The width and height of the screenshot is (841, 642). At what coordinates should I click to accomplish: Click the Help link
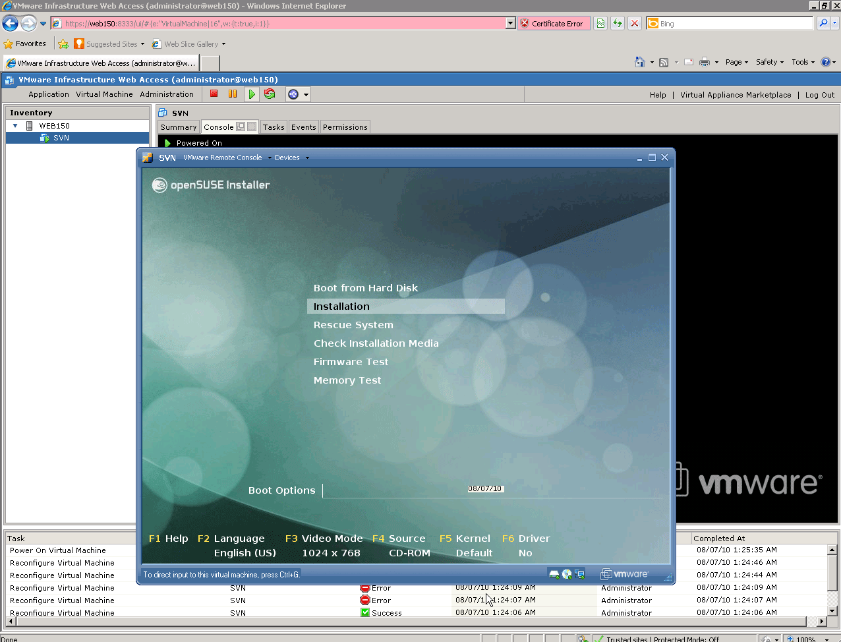point(658,95)
